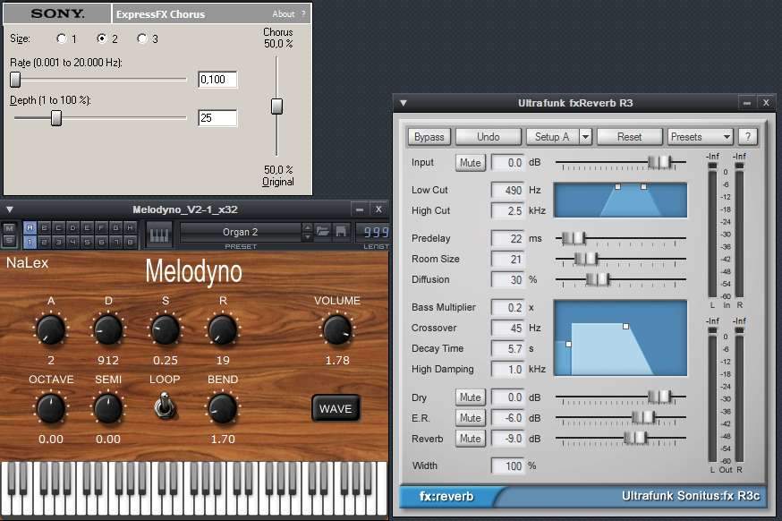Click the S solo button in Melodyno
The height and width of the screenshot is (521, 782).
point(9,241)
